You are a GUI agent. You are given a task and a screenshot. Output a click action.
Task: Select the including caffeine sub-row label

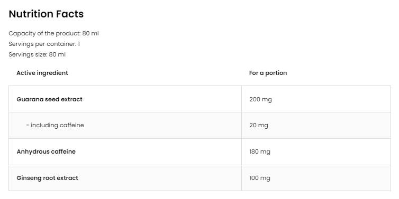pyautogui.click(x=55, y=125)
